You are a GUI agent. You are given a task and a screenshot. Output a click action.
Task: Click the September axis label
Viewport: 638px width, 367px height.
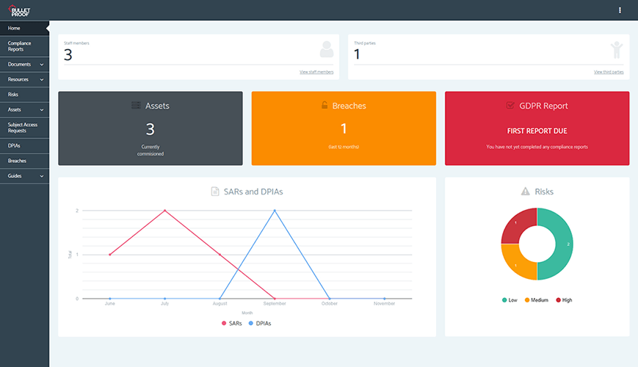[x=275, y=304]
